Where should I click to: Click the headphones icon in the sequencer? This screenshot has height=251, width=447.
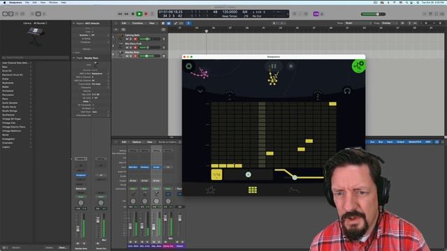tap(347, 91)
